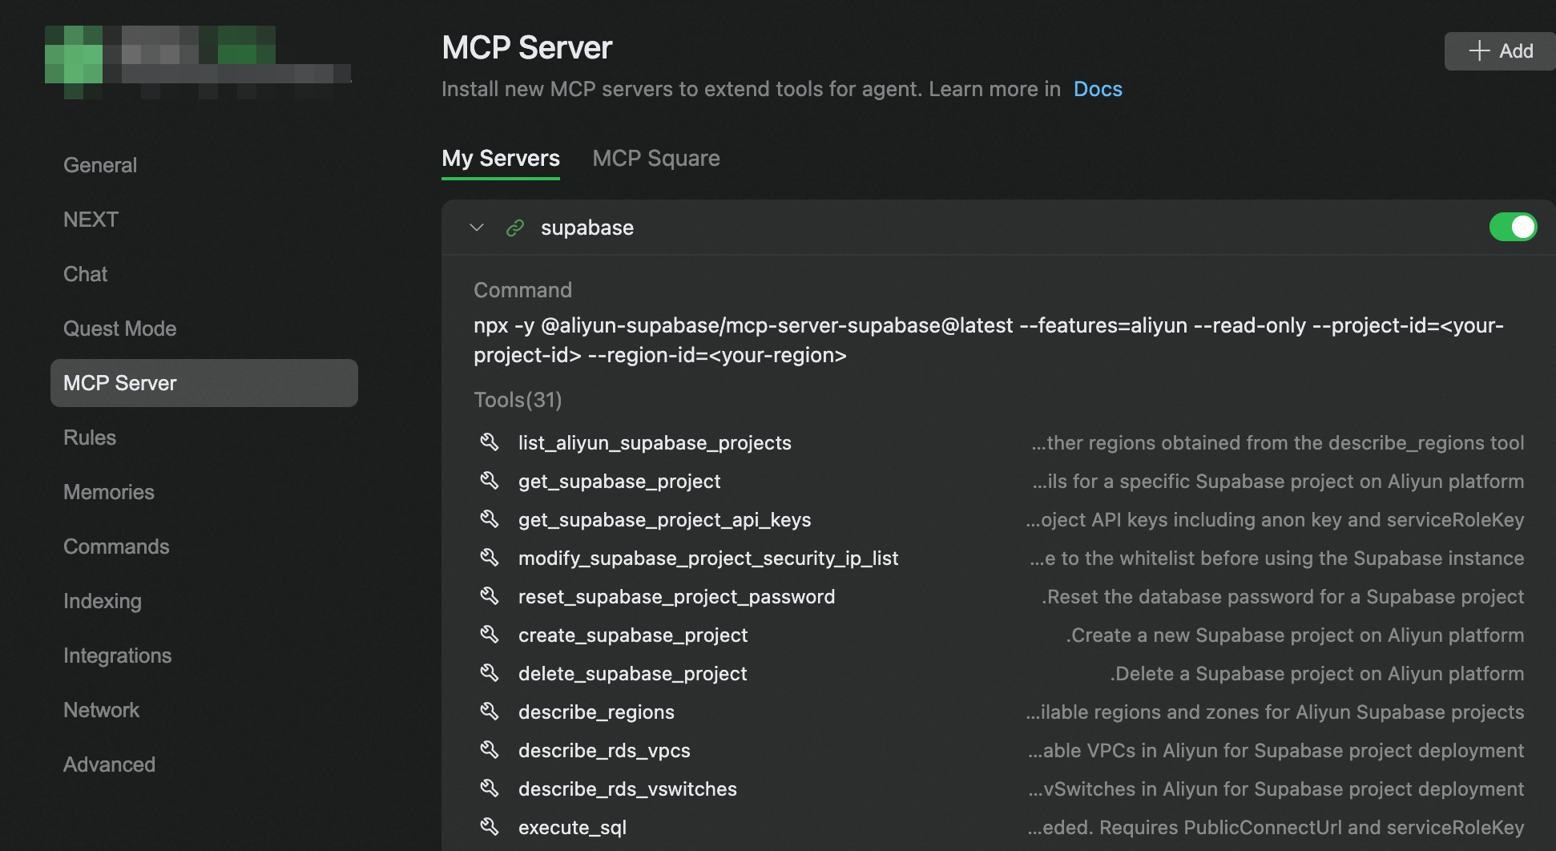The height and width of the screenshot is (851, 1556).
Task: Open the General settings section
Action: click(100, 165)
